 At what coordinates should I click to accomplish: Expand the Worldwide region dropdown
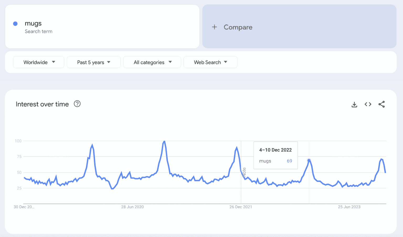(39, 62)
